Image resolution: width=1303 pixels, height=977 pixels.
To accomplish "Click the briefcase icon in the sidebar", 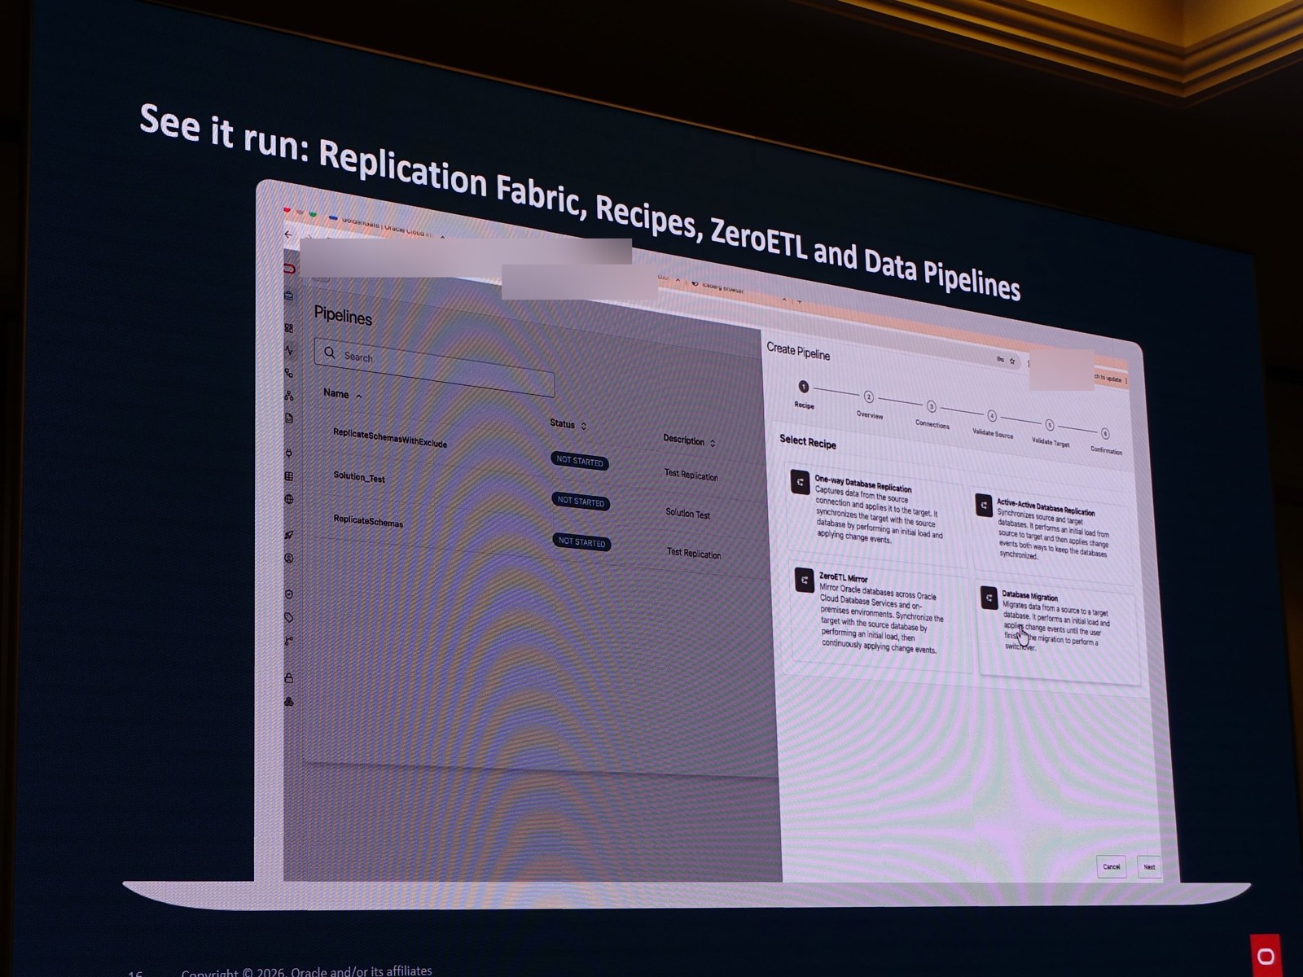I will [288, 296].
